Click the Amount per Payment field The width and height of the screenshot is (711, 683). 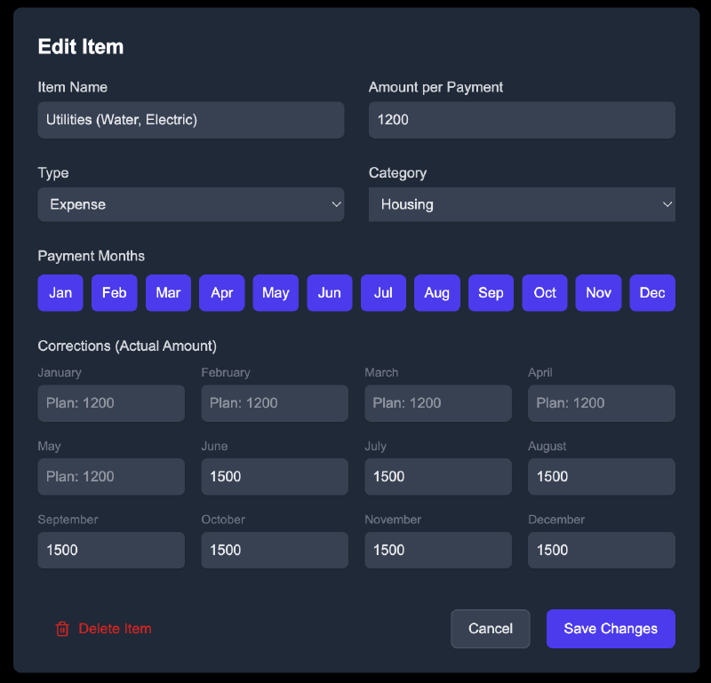pyautogui.click(x=522, y=120)
